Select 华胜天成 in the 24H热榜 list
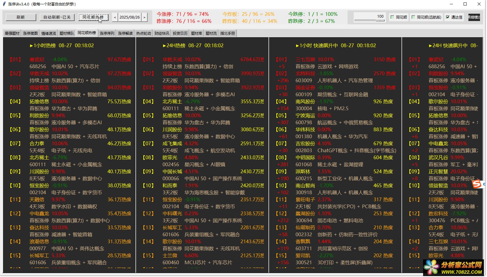The height and width of the screenshot is (277, 487). [172, 60]
